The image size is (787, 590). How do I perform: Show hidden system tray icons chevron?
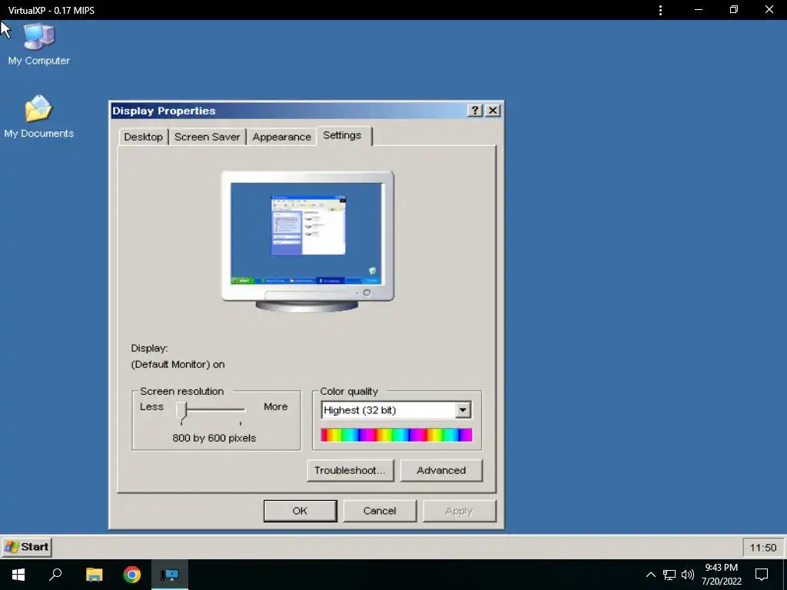click(650, 575)
